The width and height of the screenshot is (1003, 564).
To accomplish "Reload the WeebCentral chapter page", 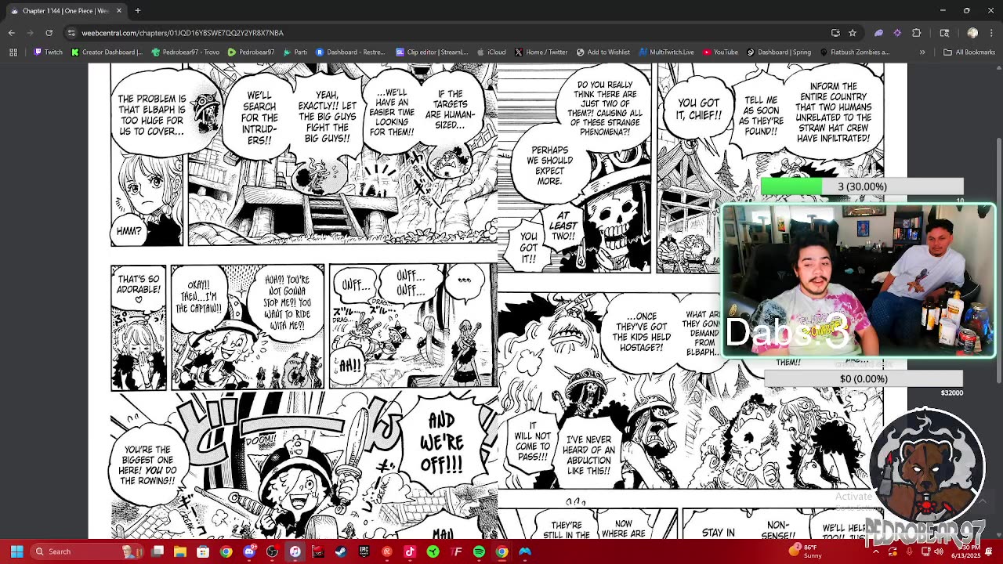I will pyautogui.click(x=49, y=33).
